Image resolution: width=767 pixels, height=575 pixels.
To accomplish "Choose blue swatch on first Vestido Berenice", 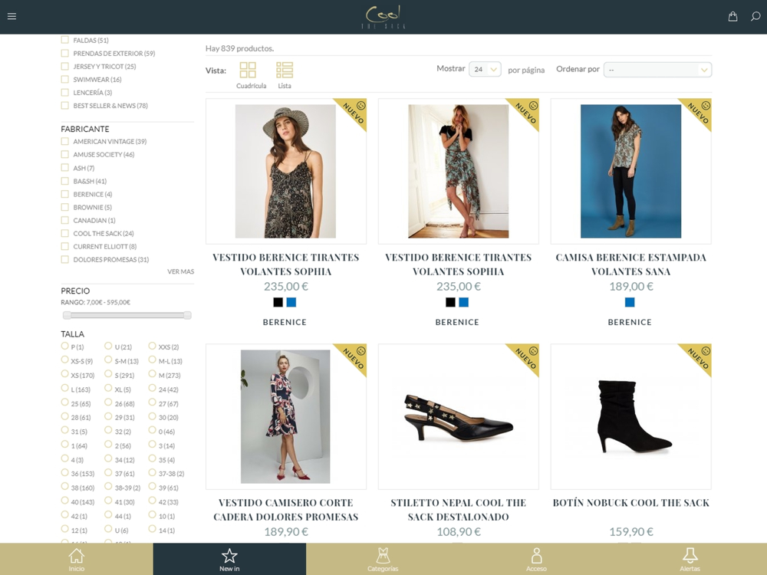I will click(291, 302).
